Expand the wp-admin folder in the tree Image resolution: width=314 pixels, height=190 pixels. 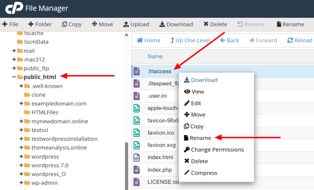[x=21, y=183]
